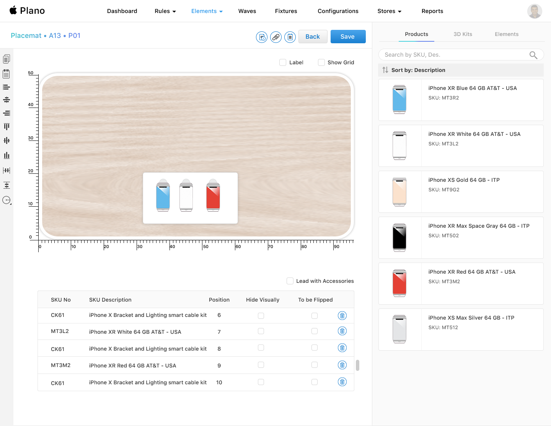Delete the CK61 row at position 10
The image size is (551, 426).
point(342,382)
